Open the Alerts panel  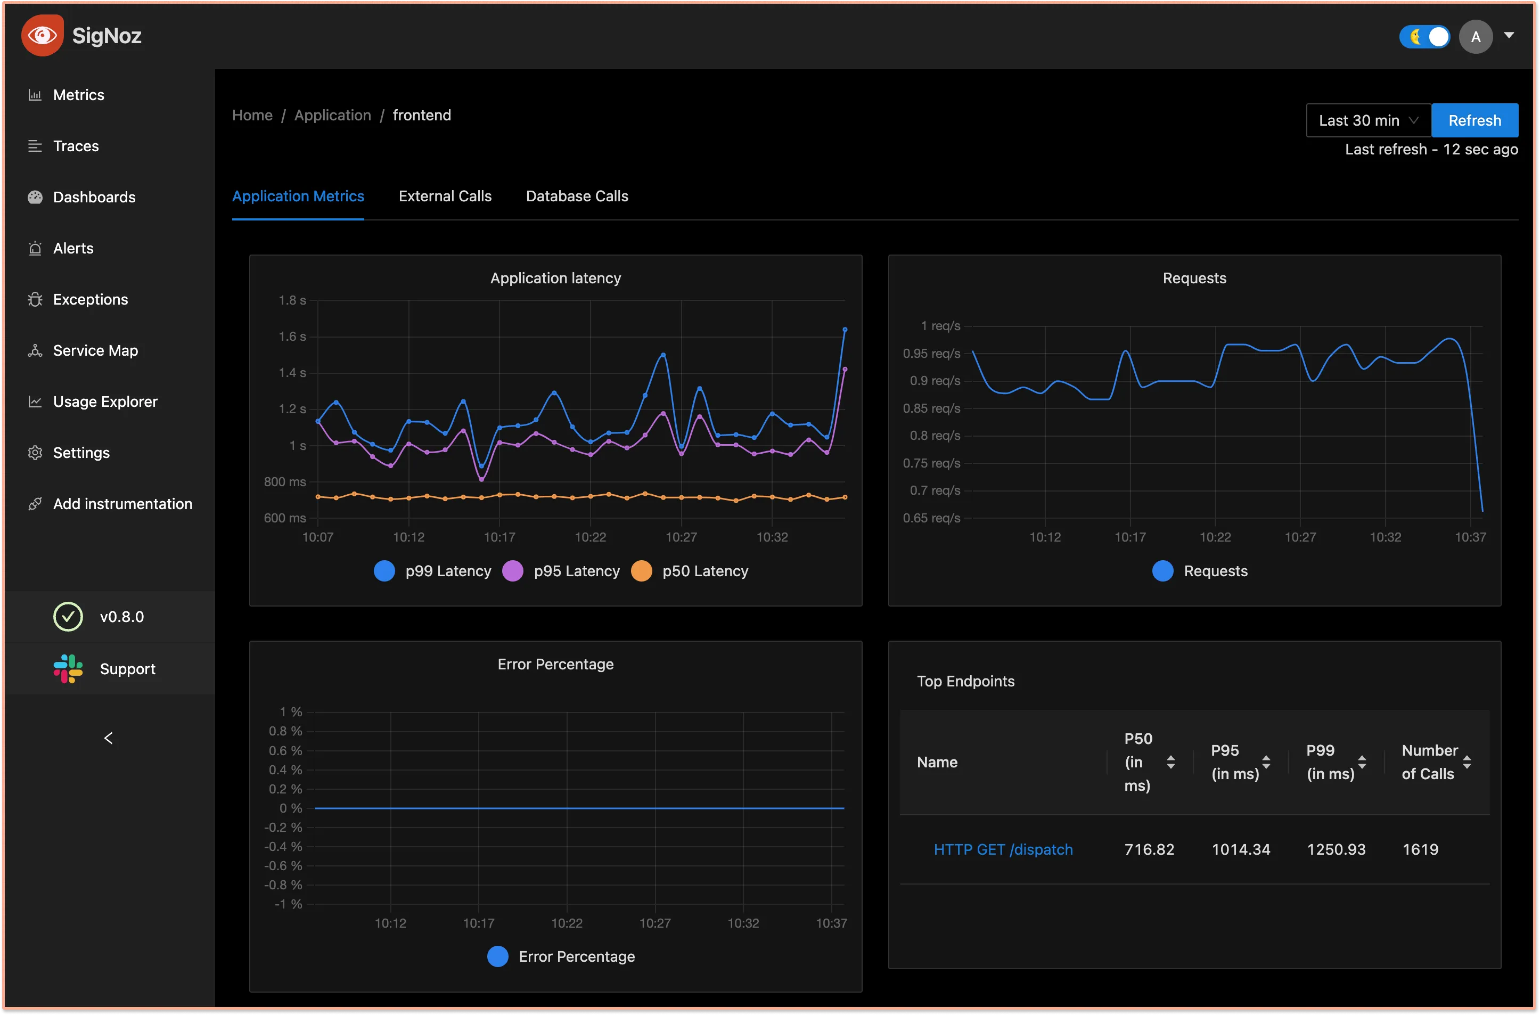pyautogui.click(x=72, y=247)
